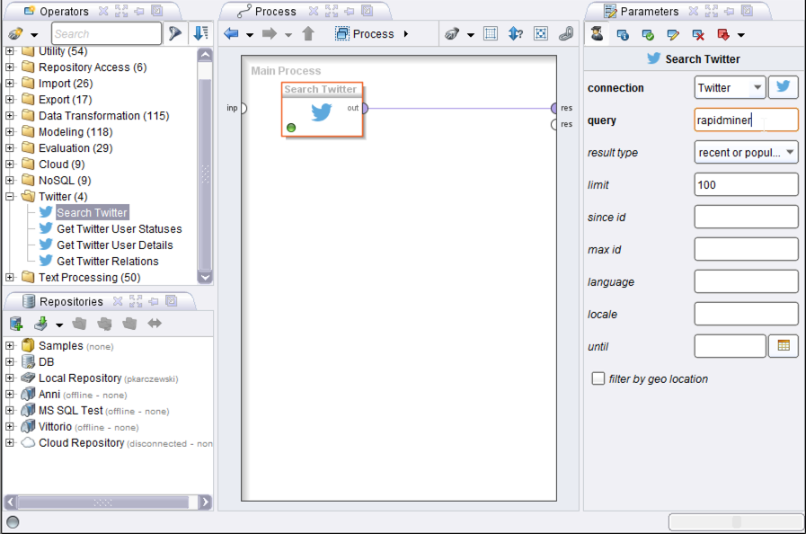Open the calendar picker beside until field
806x534 pixels.
783,346
